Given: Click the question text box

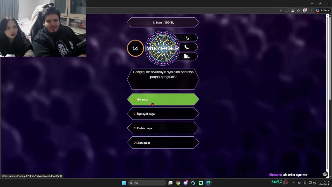Looking at the screenshot, I should 163,79.
